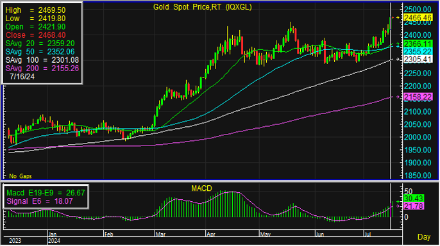Select the Signal E6 = 18.07 readout
The image size is (440, 246).
tap(40, 201)
